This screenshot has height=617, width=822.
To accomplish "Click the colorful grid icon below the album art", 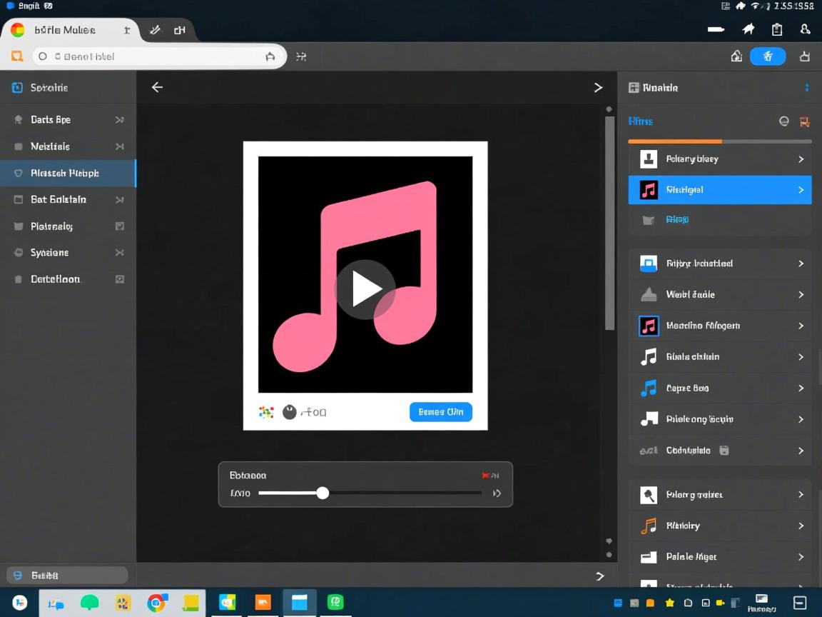I will (x=266, y=412).
